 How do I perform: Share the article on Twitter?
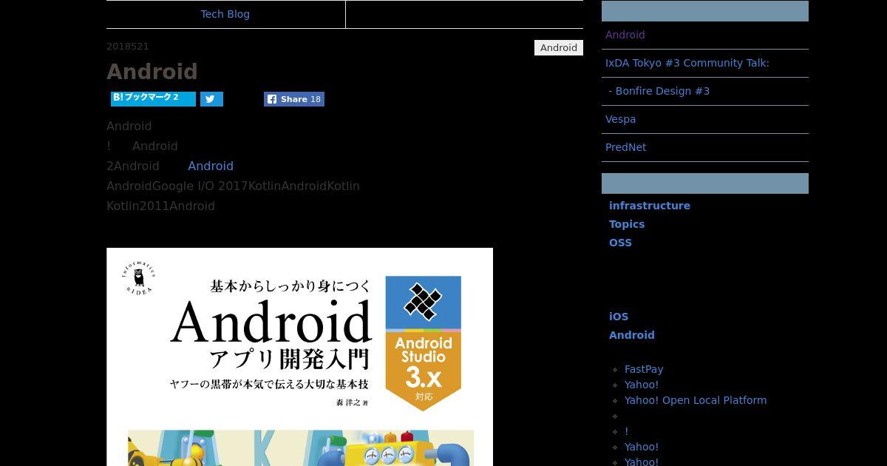point(211,99)
